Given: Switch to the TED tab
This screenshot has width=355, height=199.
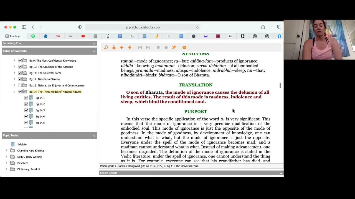Looking at the screenshot, I should click(58, 36).
